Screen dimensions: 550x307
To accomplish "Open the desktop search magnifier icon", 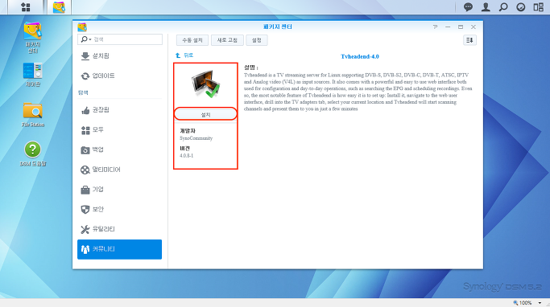I will point(503,7).
